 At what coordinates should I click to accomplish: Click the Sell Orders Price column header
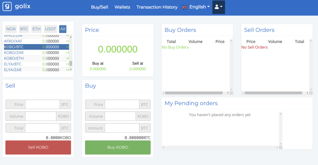point(251,42)
